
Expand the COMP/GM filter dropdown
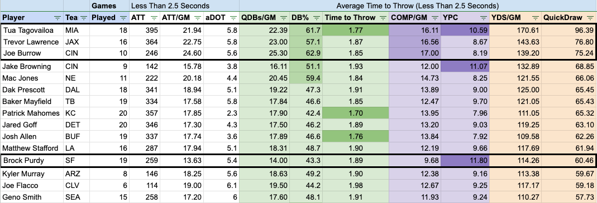pos(434,17)
